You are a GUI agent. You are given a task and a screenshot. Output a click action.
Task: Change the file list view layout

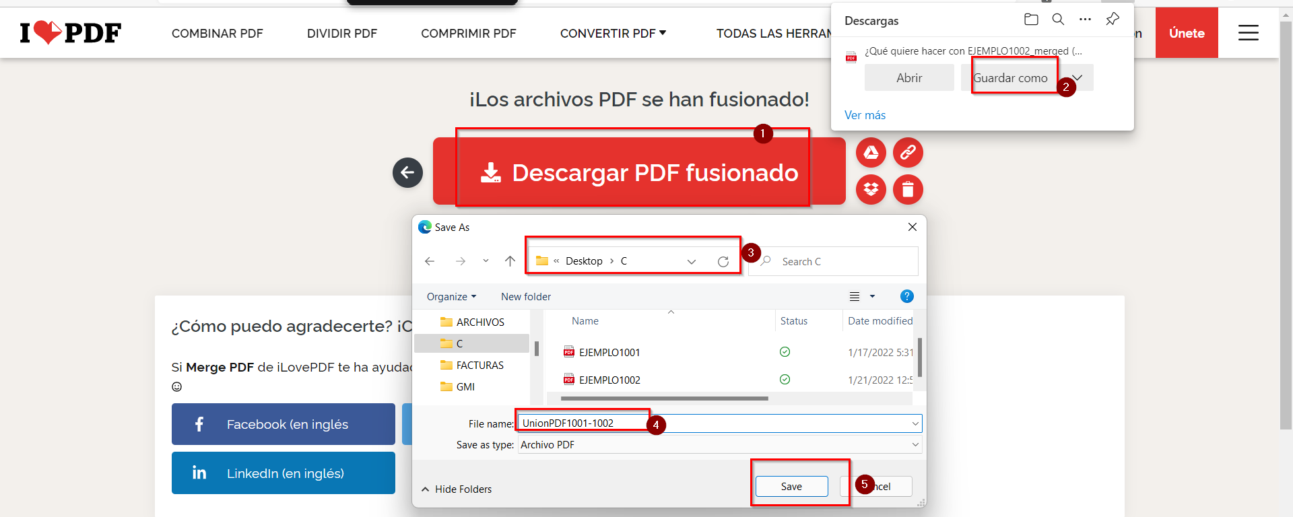point(855,296)
